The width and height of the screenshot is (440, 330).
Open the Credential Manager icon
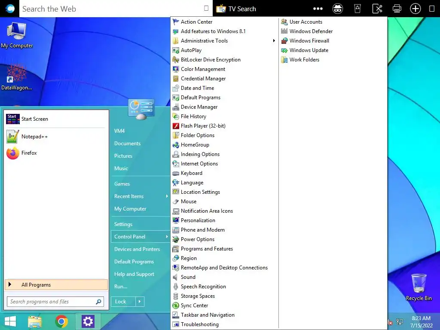click(176, 79)
